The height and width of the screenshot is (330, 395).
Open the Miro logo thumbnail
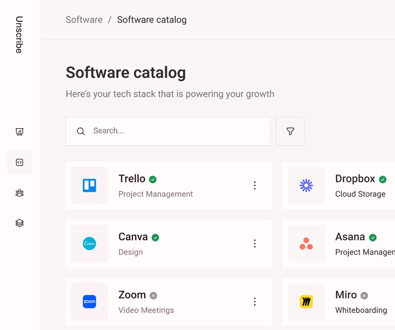pyautogui.click(x=306, y=301)
